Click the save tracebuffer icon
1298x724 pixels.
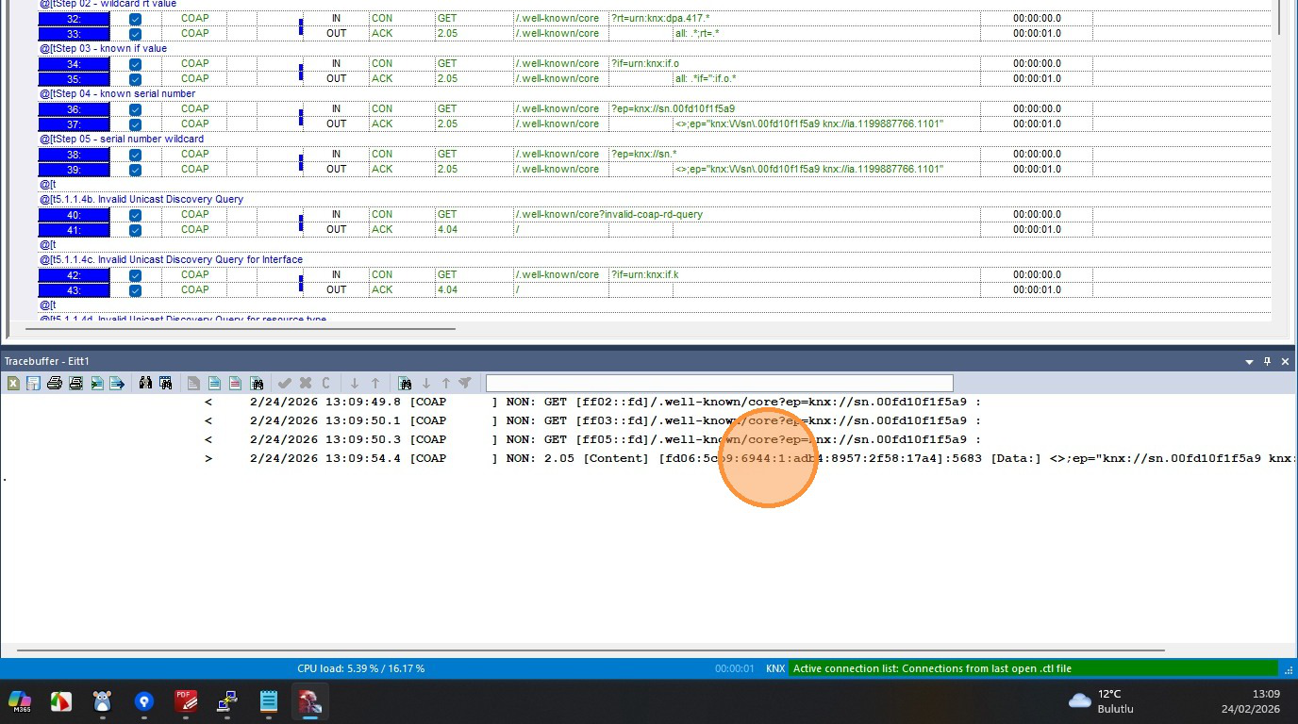pos(33,383)
